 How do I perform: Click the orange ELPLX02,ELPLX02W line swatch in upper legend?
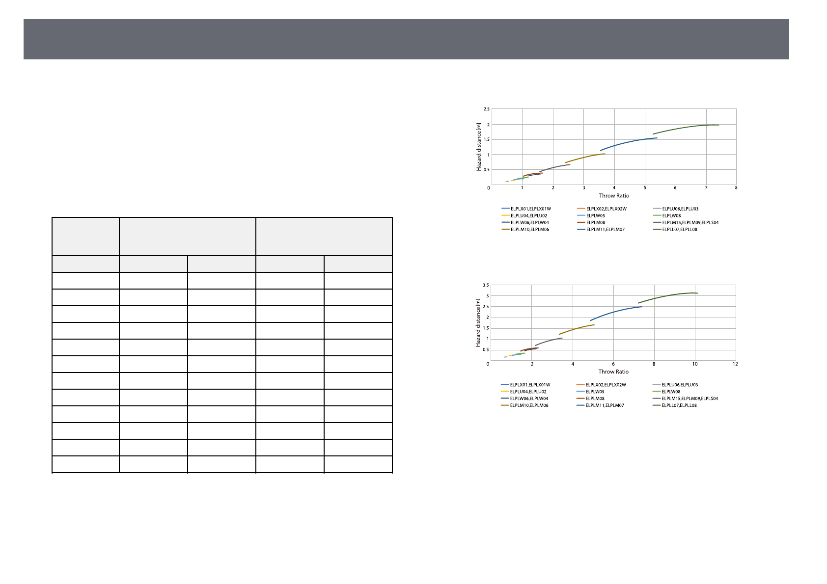tap(580, 209)
